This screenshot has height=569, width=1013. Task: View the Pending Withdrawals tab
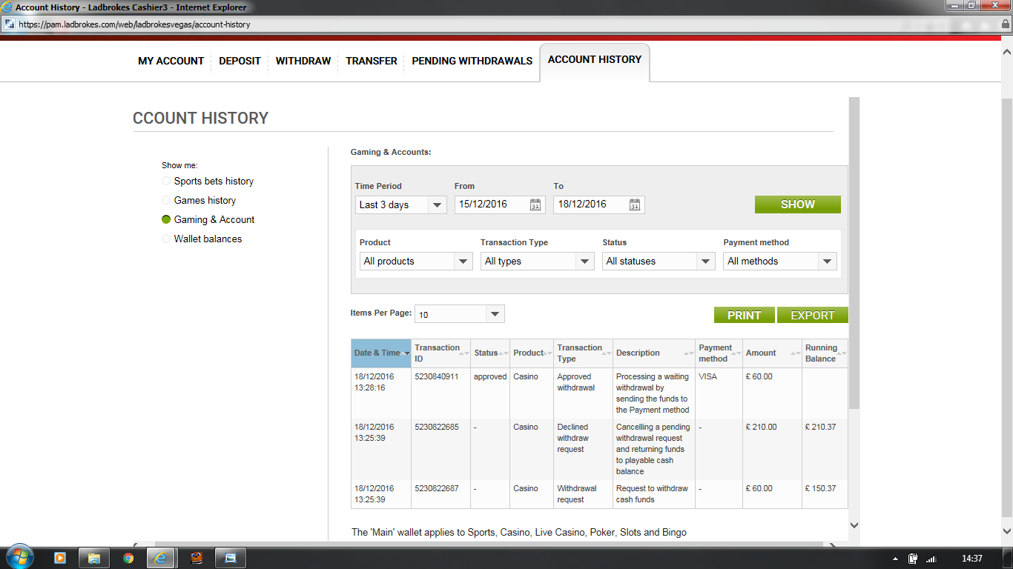tap(472, 61)
